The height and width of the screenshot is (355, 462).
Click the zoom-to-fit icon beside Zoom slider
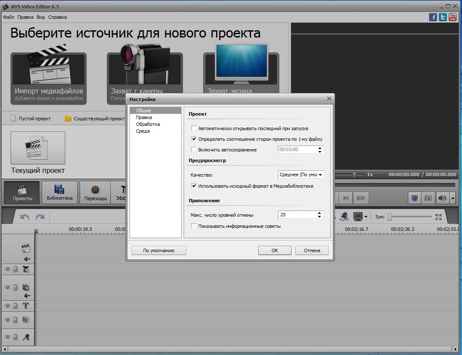click(439, 217)
